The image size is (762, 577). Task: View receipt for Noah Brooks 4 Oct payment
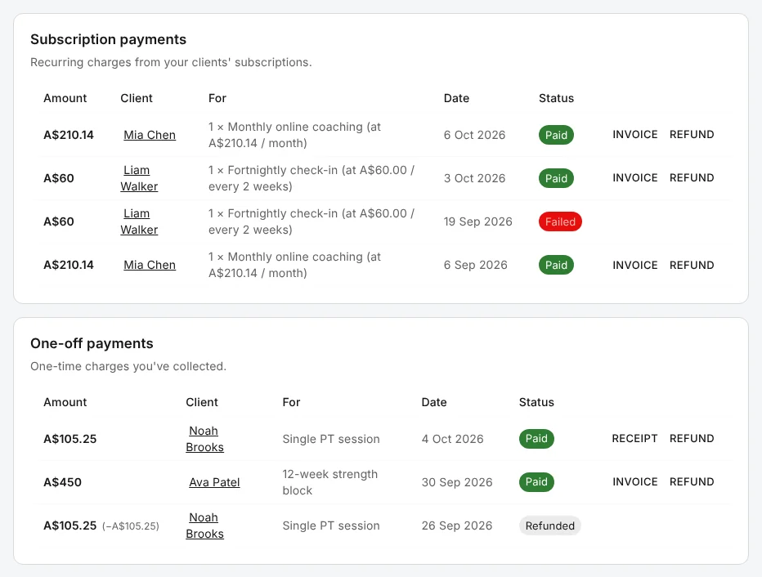pos(634,439)
